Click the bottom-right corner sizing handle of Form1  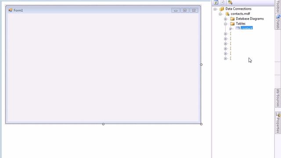[x=201, y=124]
